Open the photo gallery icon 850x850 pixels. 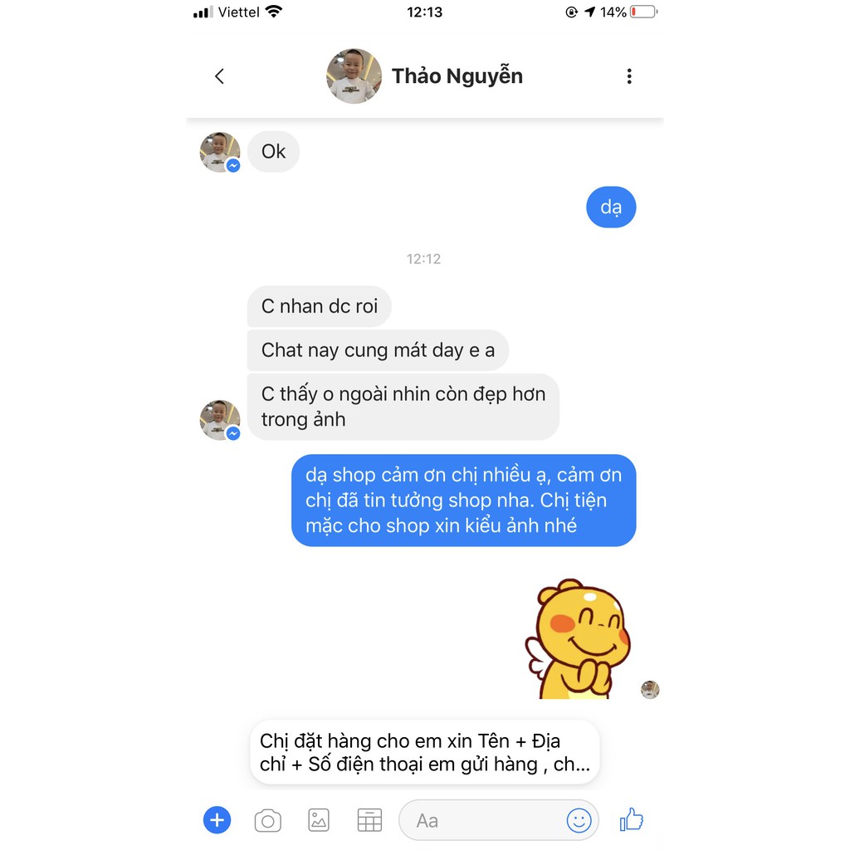pyautogui.click(x=319, y=820)
